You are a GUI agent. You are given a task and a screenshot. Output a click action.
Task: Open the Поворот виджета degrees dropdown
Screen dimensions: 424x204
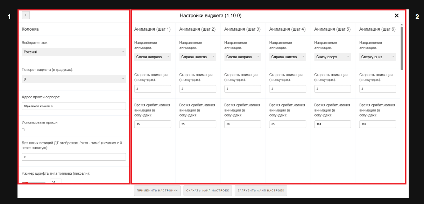pyautogui.click(x=73, y=79)
